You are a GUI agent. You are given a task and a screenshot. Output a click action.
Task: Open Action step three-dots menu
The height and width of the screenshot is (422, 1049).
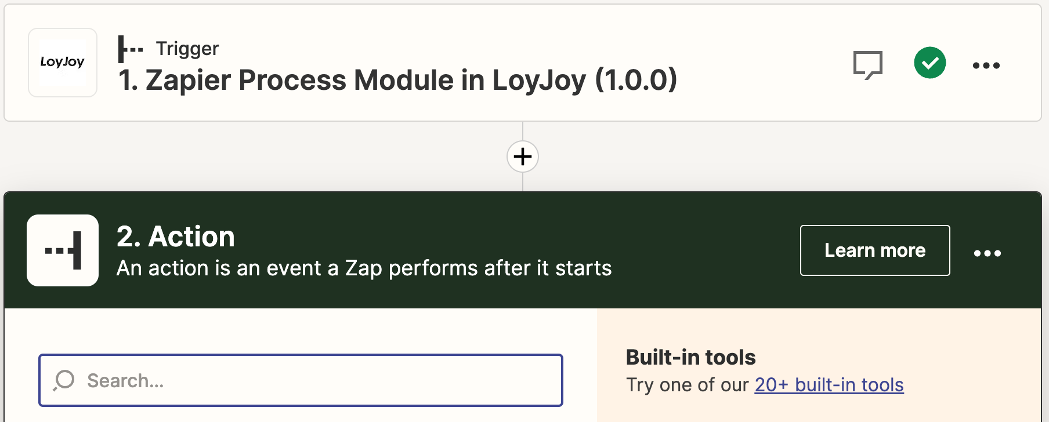coord(987,253)
